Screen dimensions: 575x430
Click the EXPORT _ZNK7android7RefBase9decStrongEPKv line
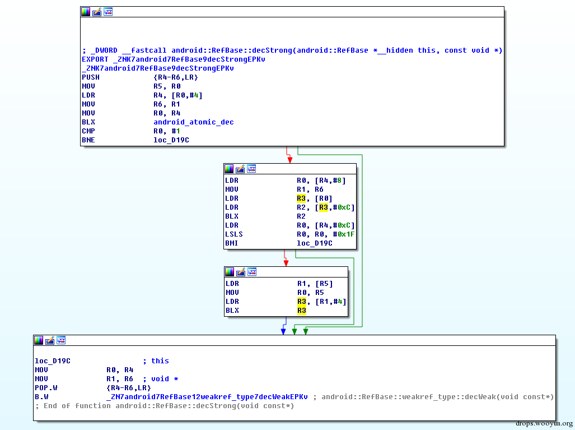click(x=174, y=59)
